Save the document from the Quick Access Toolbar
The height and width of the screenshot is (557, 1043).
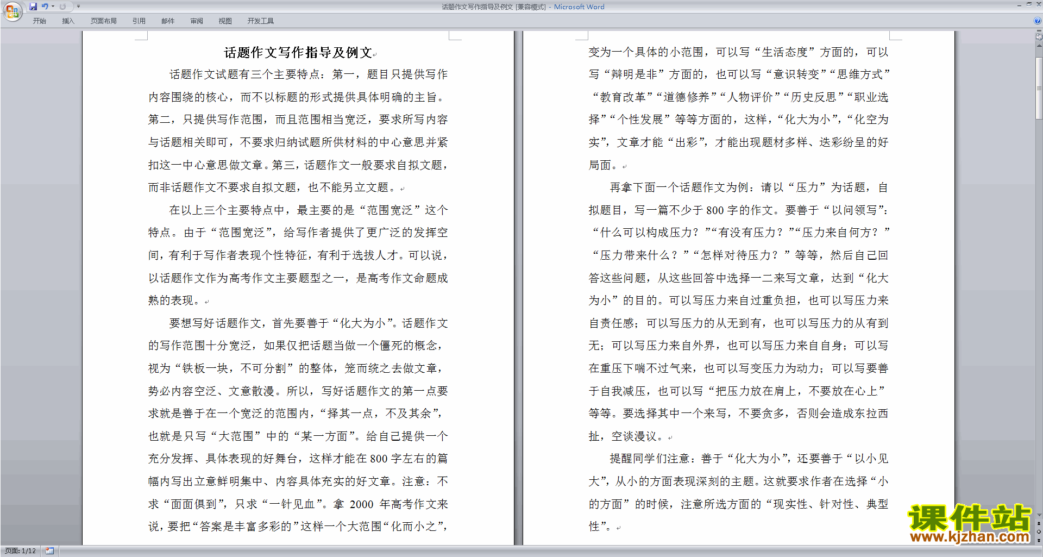coord(33,7)
